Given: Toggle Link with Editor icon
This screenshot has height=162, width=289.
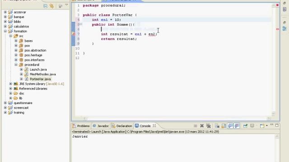Looking at the screenshot, I should [52, 6].
